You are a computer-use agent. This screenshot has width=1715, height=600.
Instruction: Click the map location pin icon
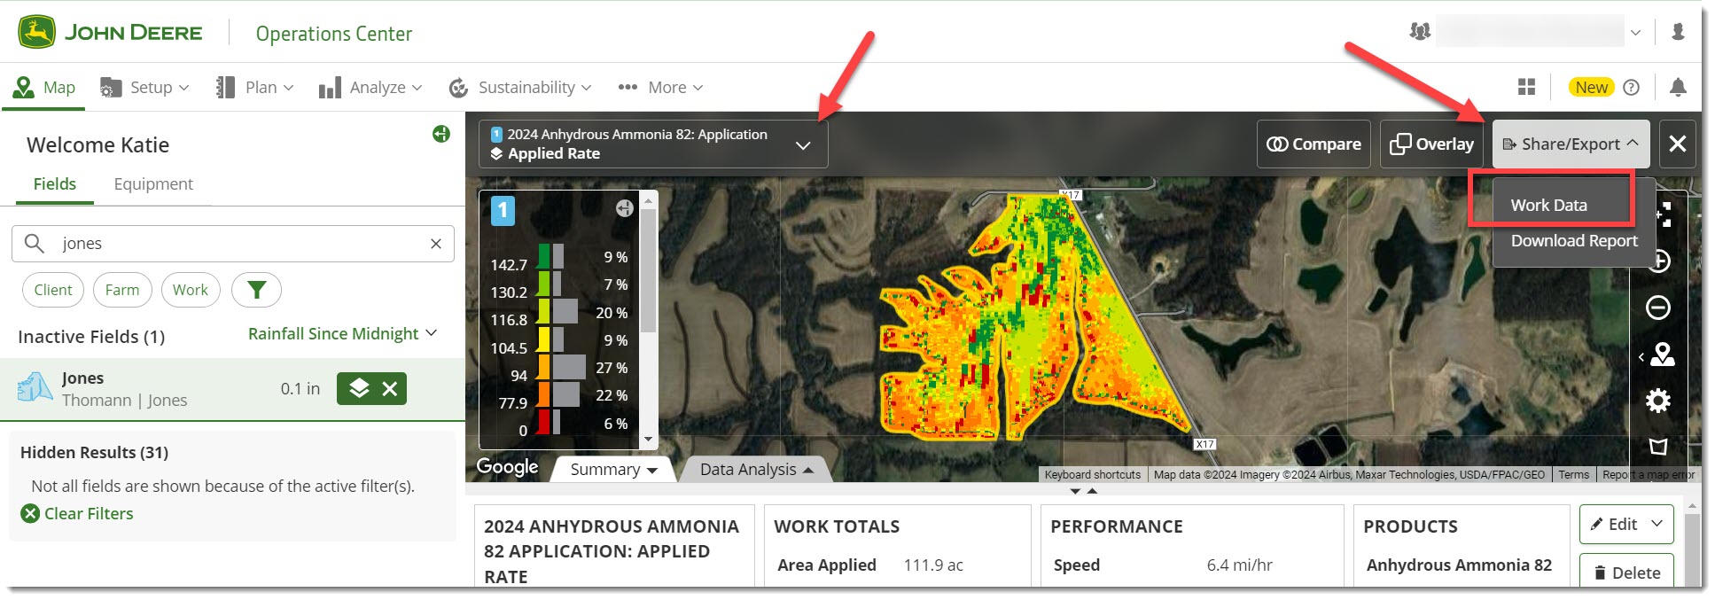tap(1662, 355)
